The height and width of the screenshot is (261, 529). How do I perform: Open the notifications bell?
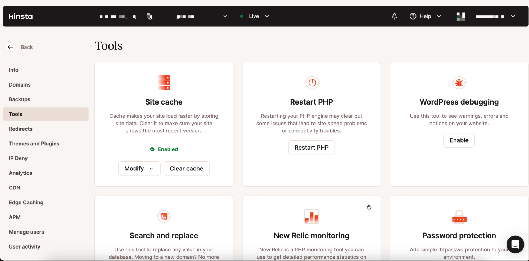pyautogui.click(x=394, y=16)
